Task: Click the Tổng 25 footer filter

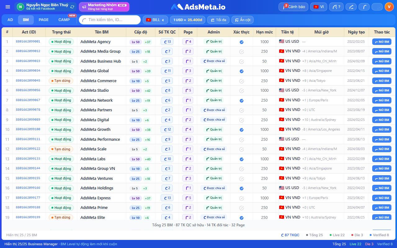Action: [314, 235]
